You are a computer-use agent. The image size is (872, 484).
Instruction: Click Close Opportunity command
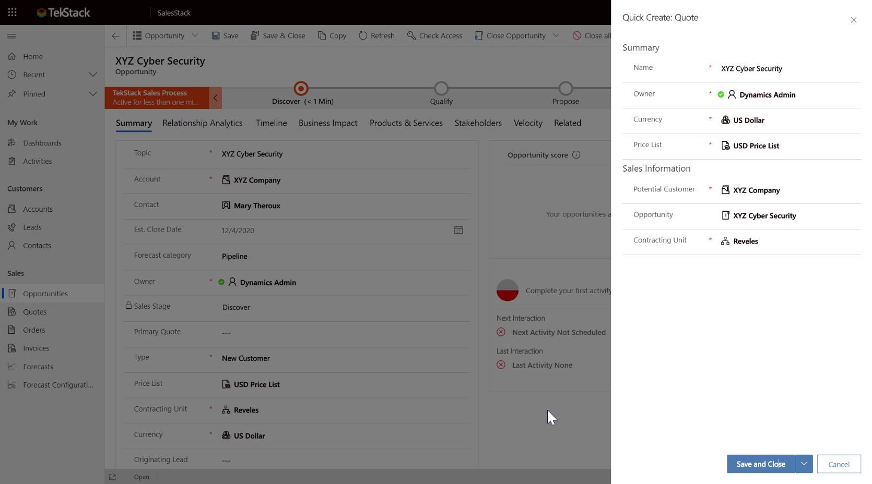pyautogui.click(x=510, y=36)
